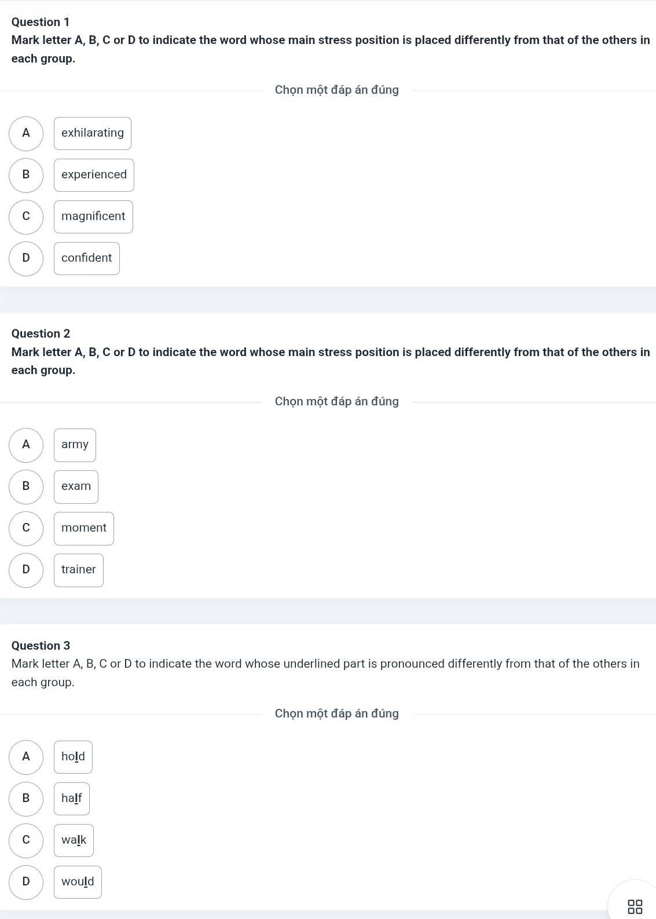Pick the 'army' answer box
This screenshot has width=656, height=919.
click(75, 445)
